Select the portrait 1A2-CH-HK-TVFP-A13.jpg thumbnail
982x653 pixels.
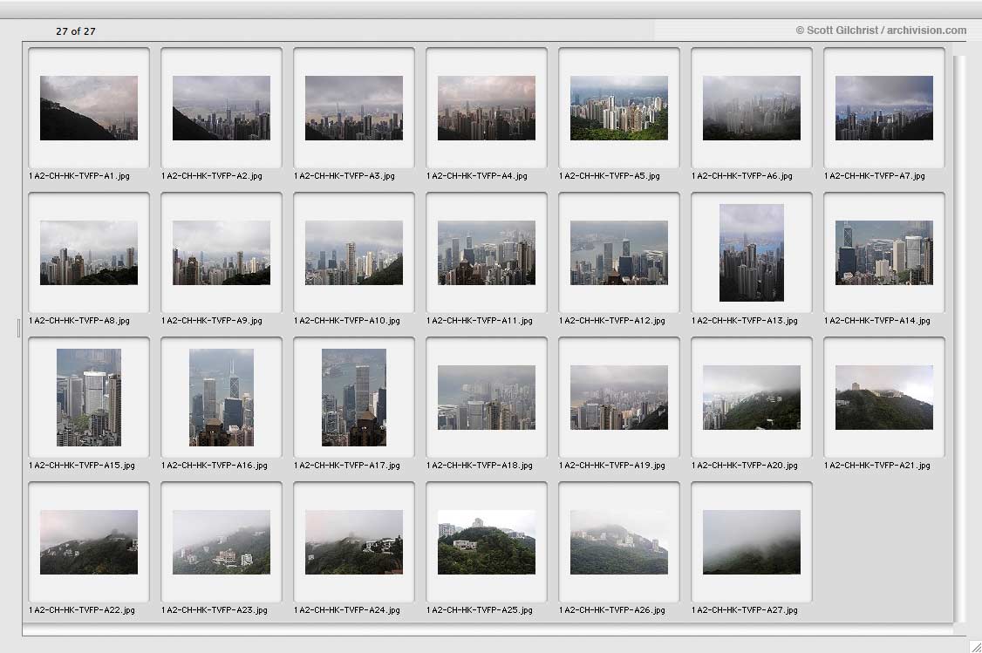tap(752, 252)
